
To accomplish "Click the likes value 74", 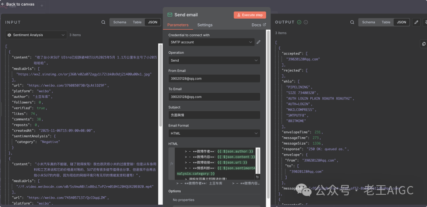I will click(x=33, y=114).
